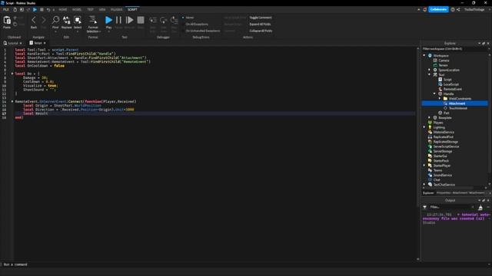Click the Output filter funnel icon

(424, 207)
